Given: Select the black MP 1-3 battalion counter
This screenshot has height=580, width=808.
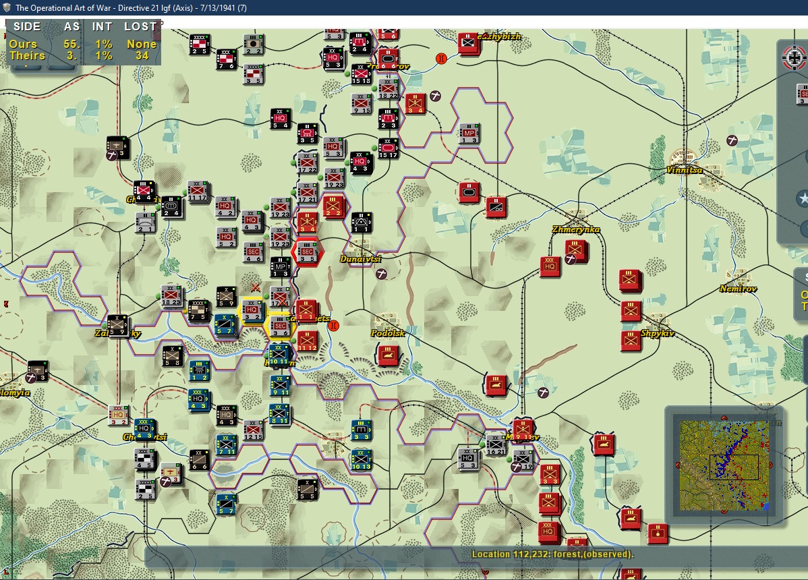Looking at the screenshot, I should click(x=281, y=267).
